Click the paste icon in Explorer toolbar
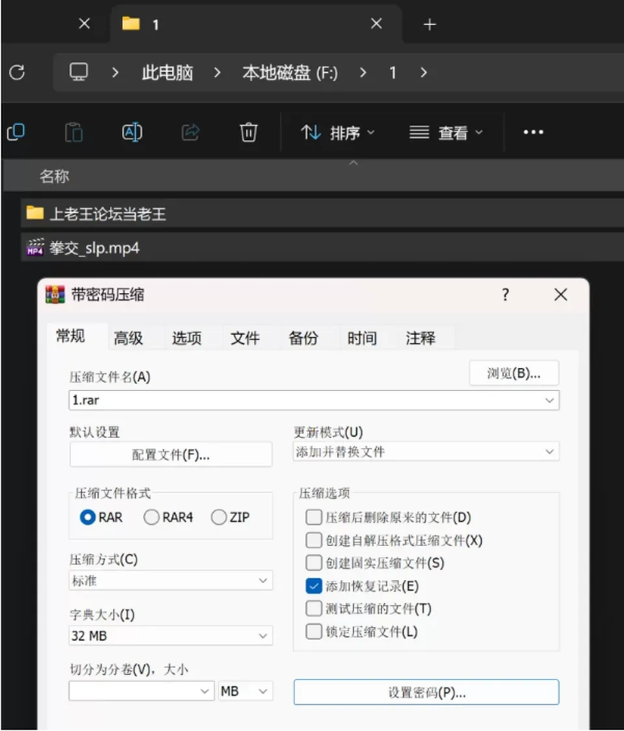 (x=73, y=132)
